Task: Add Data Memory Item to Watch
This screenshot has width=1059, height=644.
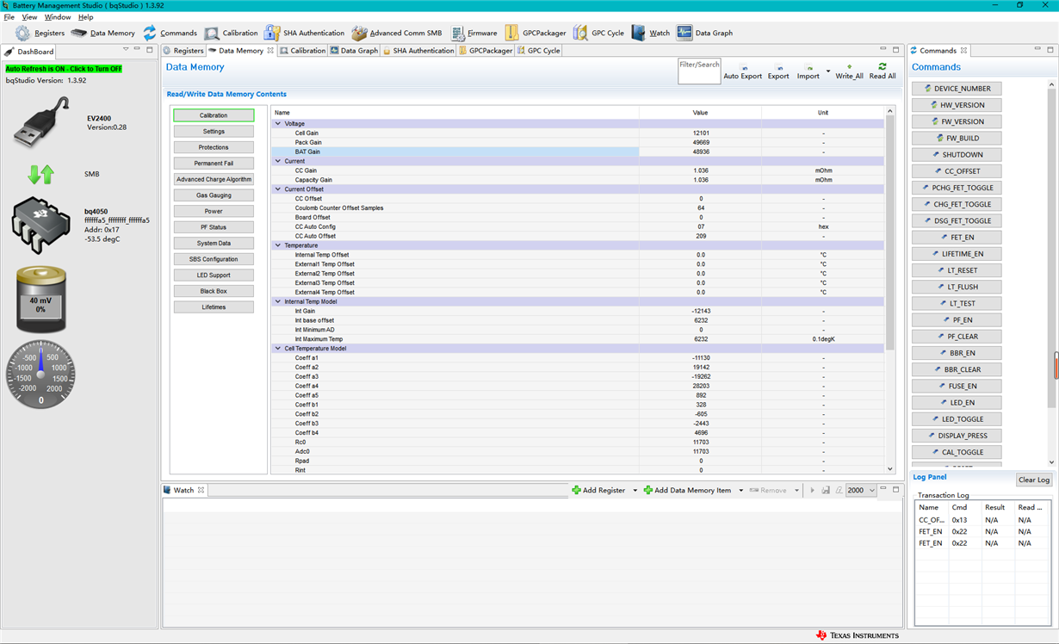Action: (687, 490)
